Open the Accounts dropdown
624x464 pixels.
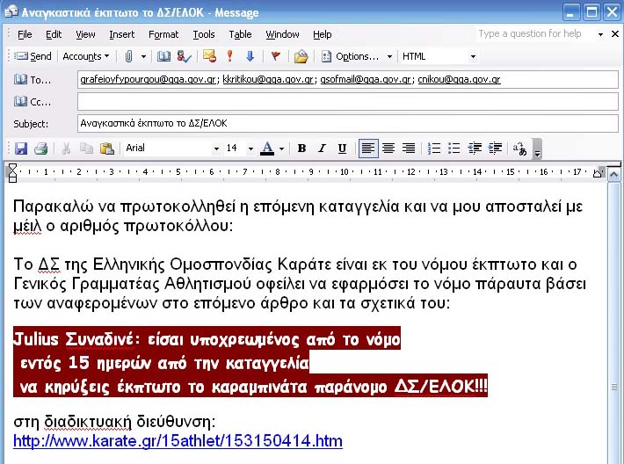point(85,56)
